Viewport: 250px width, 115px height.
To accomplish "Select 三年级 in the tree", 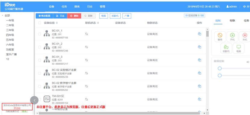I will tap(10, 30).
